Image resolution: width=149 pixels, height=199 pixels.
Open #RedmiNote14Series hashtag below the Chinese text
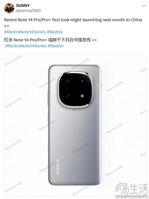26,46
